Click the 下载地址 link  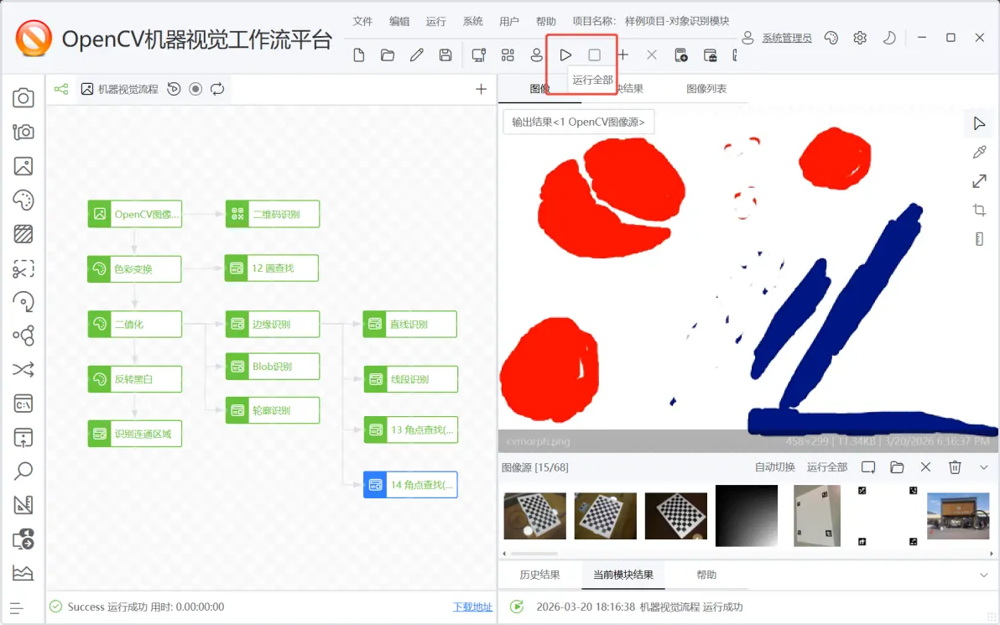[472, 607]
